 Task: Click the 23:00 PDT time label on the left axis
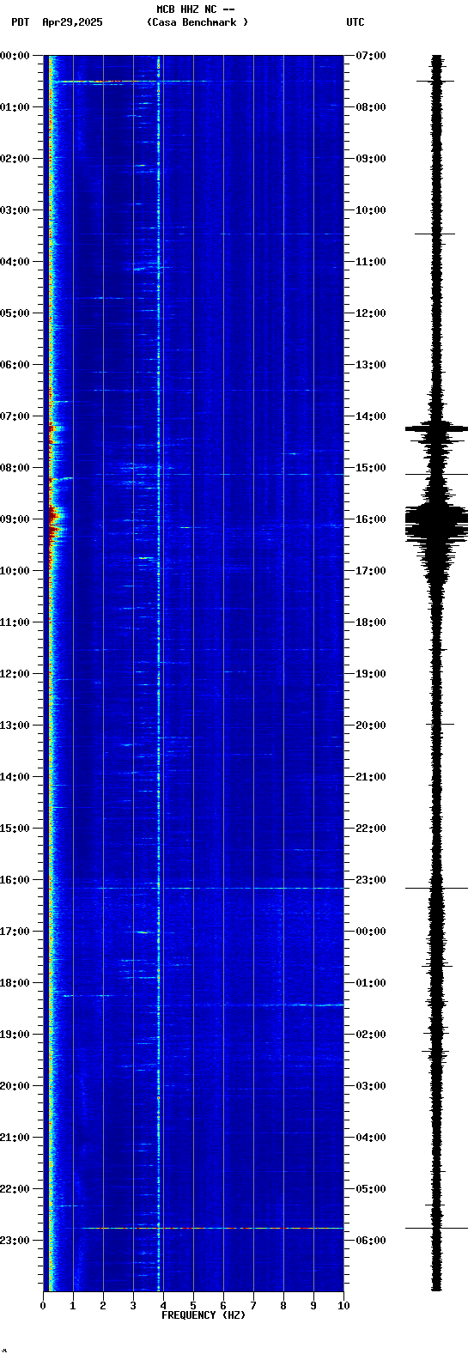(x=15, y=1241)
